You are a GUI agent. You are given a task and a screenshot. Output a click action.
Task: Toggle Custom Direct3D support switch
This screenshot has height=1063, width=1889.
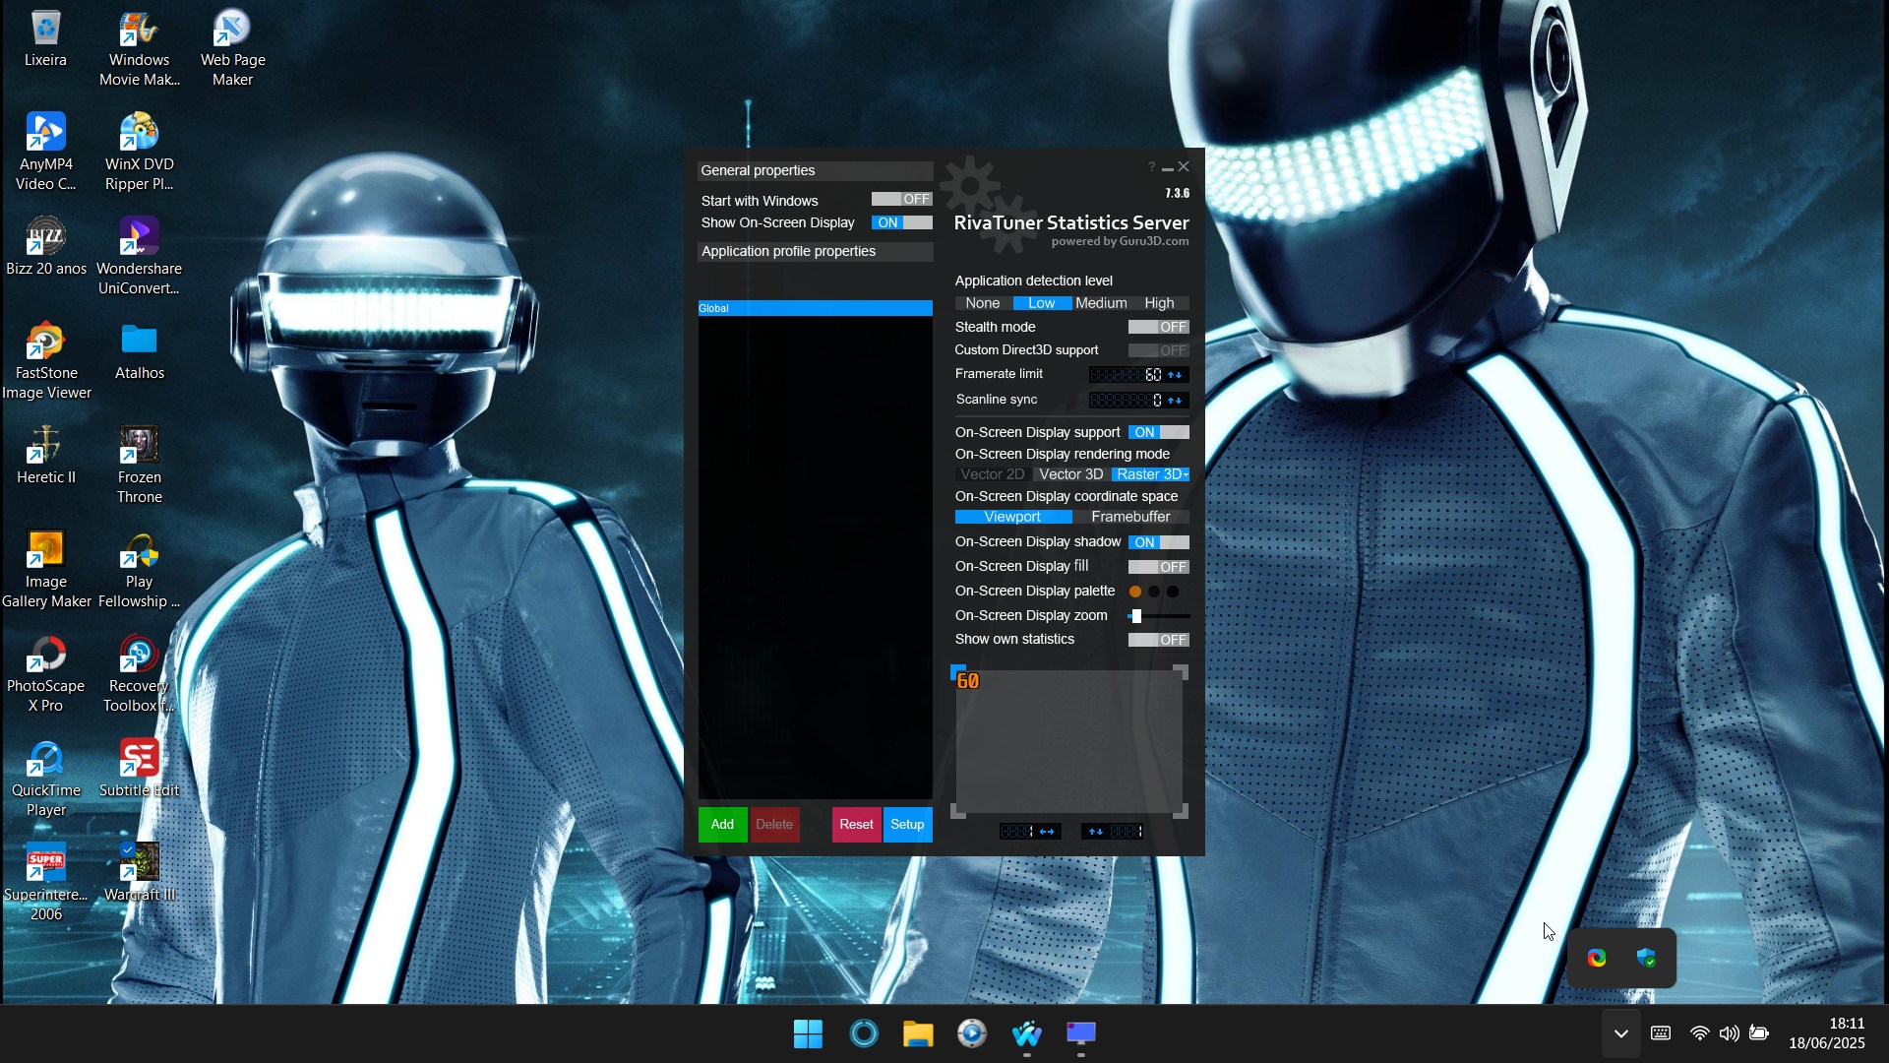1158,350
